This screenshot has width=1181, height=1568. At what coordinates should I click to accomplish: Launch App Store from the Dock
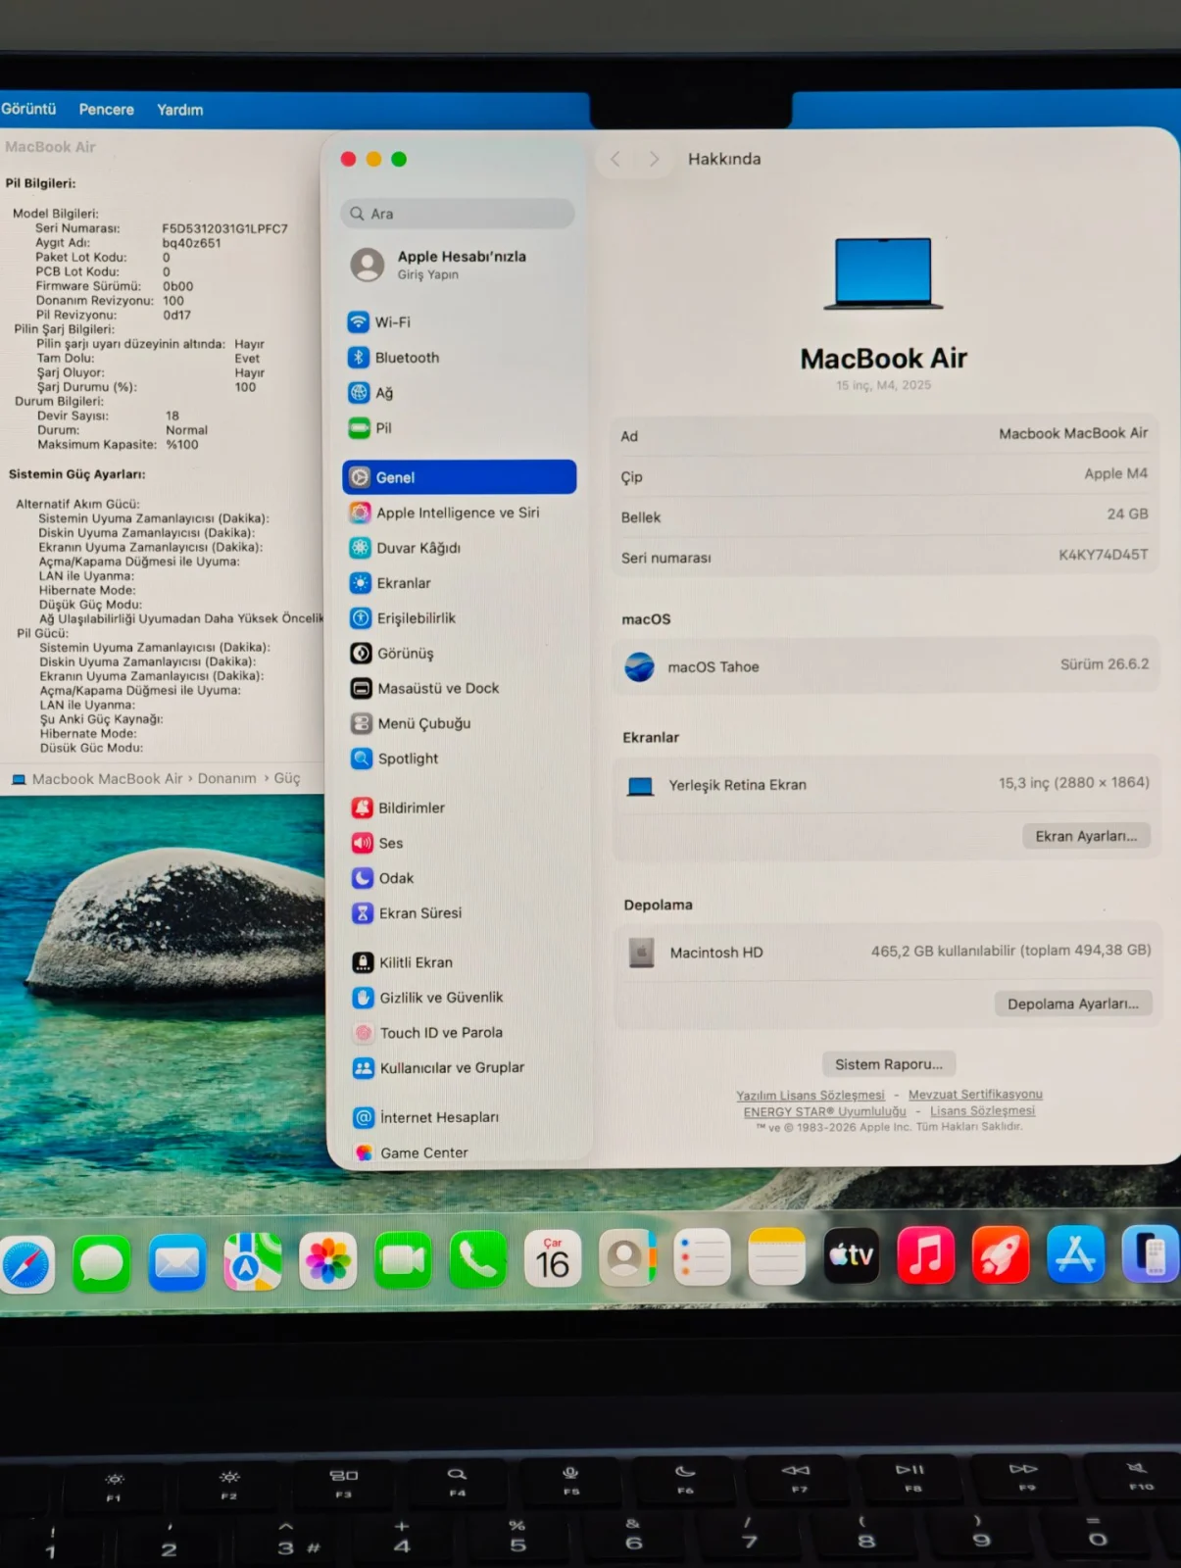[1075, 1253]
